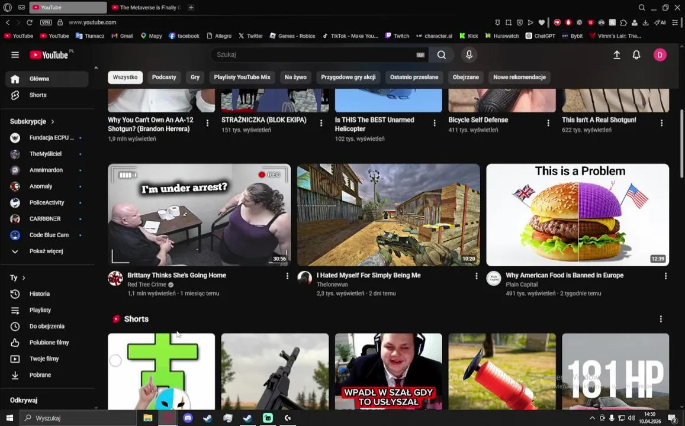Open Shorts section three-dot menu
This screenshot has height=426, width=685.
coord(661,319)
